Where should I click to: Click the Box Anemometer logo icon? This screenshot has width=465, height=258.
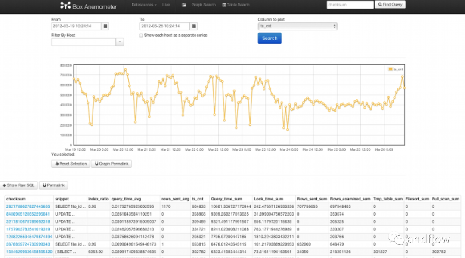click(x=65, y=6)
